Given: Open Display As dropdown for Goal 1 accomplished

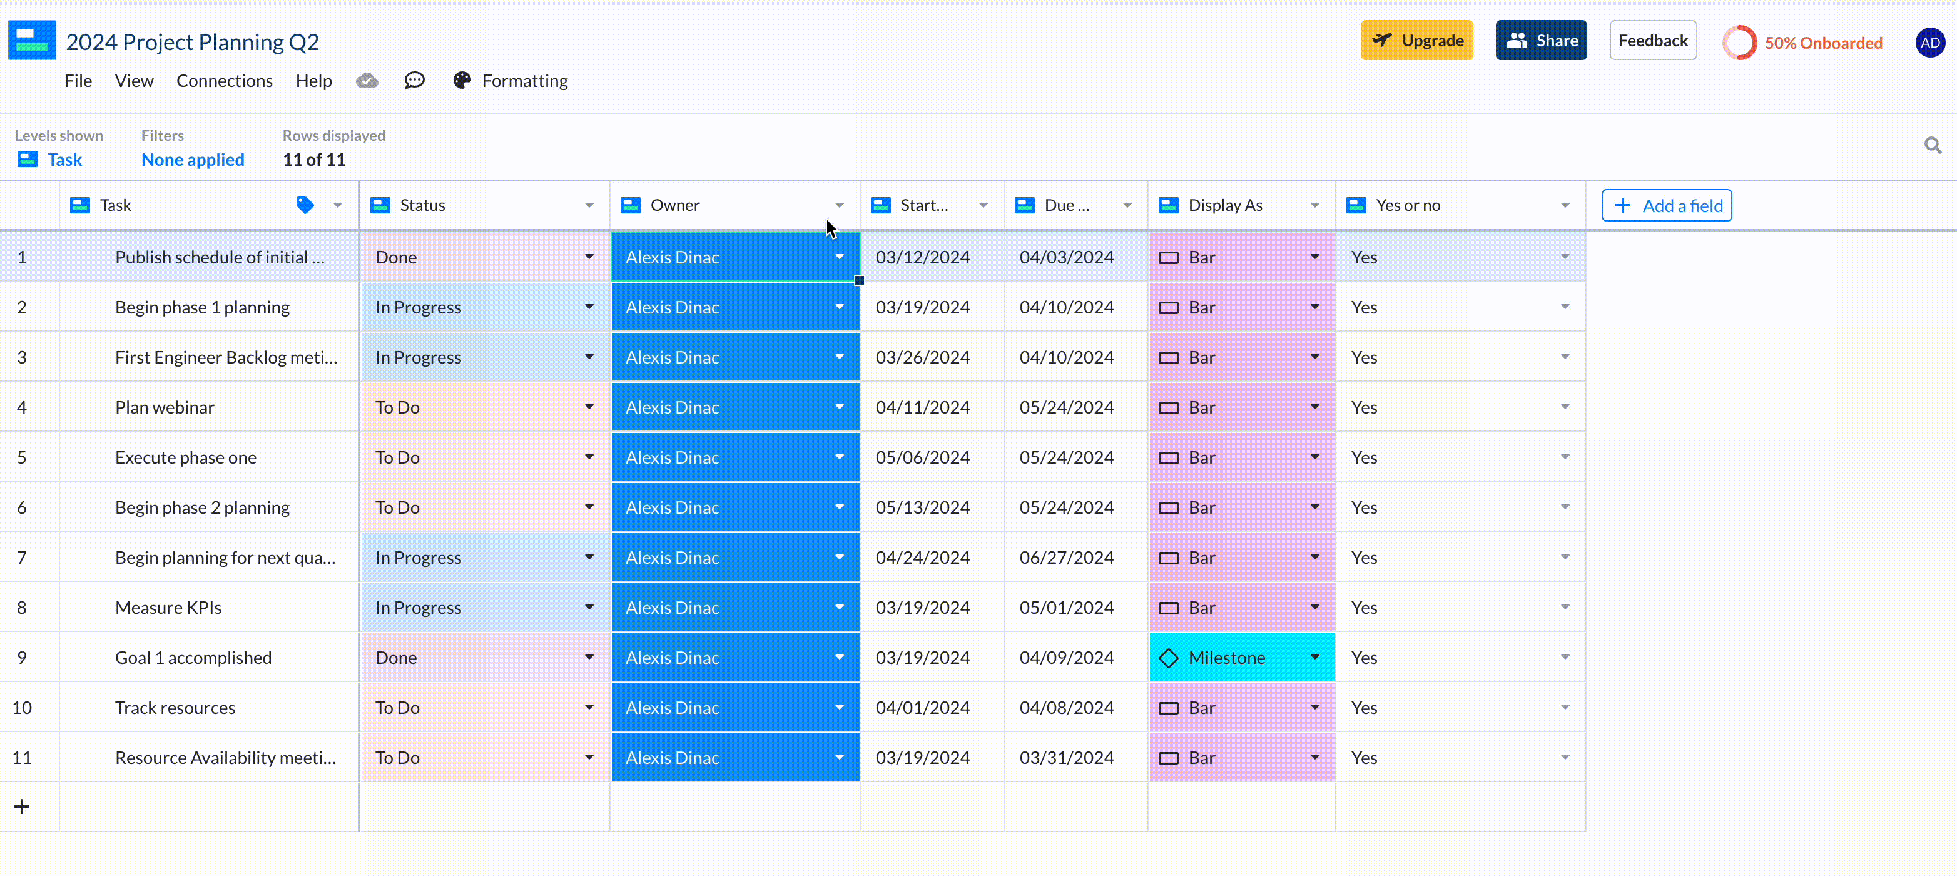Looking at the screenshot, I should [x=1314, y=658].
